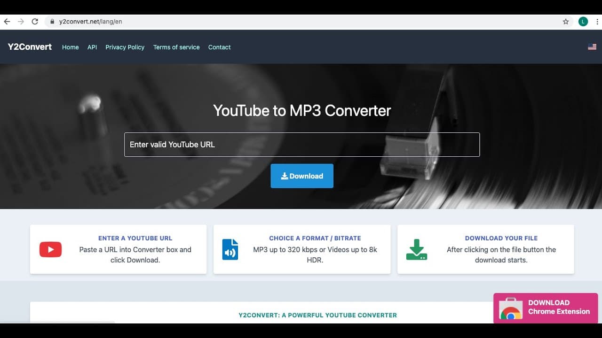Viewport: 602px width, 338px height.
Task: Click the blue Download button
Action: coord(302,176)
